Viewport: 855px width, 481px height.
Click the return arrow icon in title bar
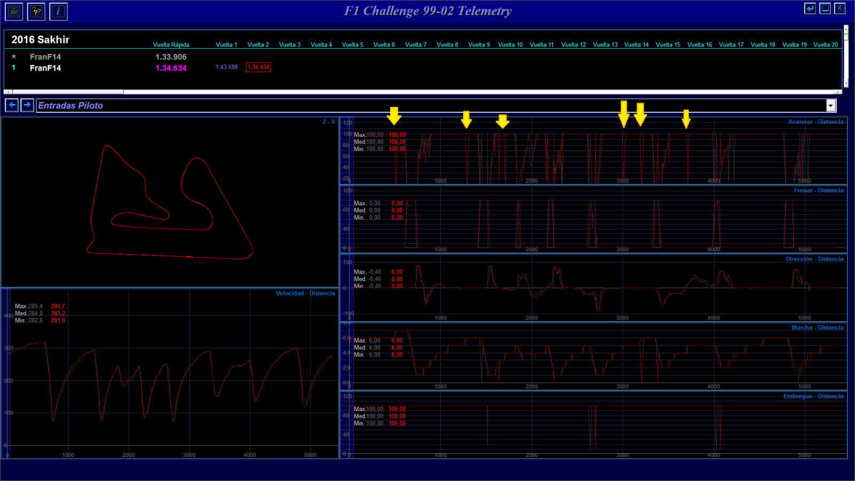(x=810, y=9)
